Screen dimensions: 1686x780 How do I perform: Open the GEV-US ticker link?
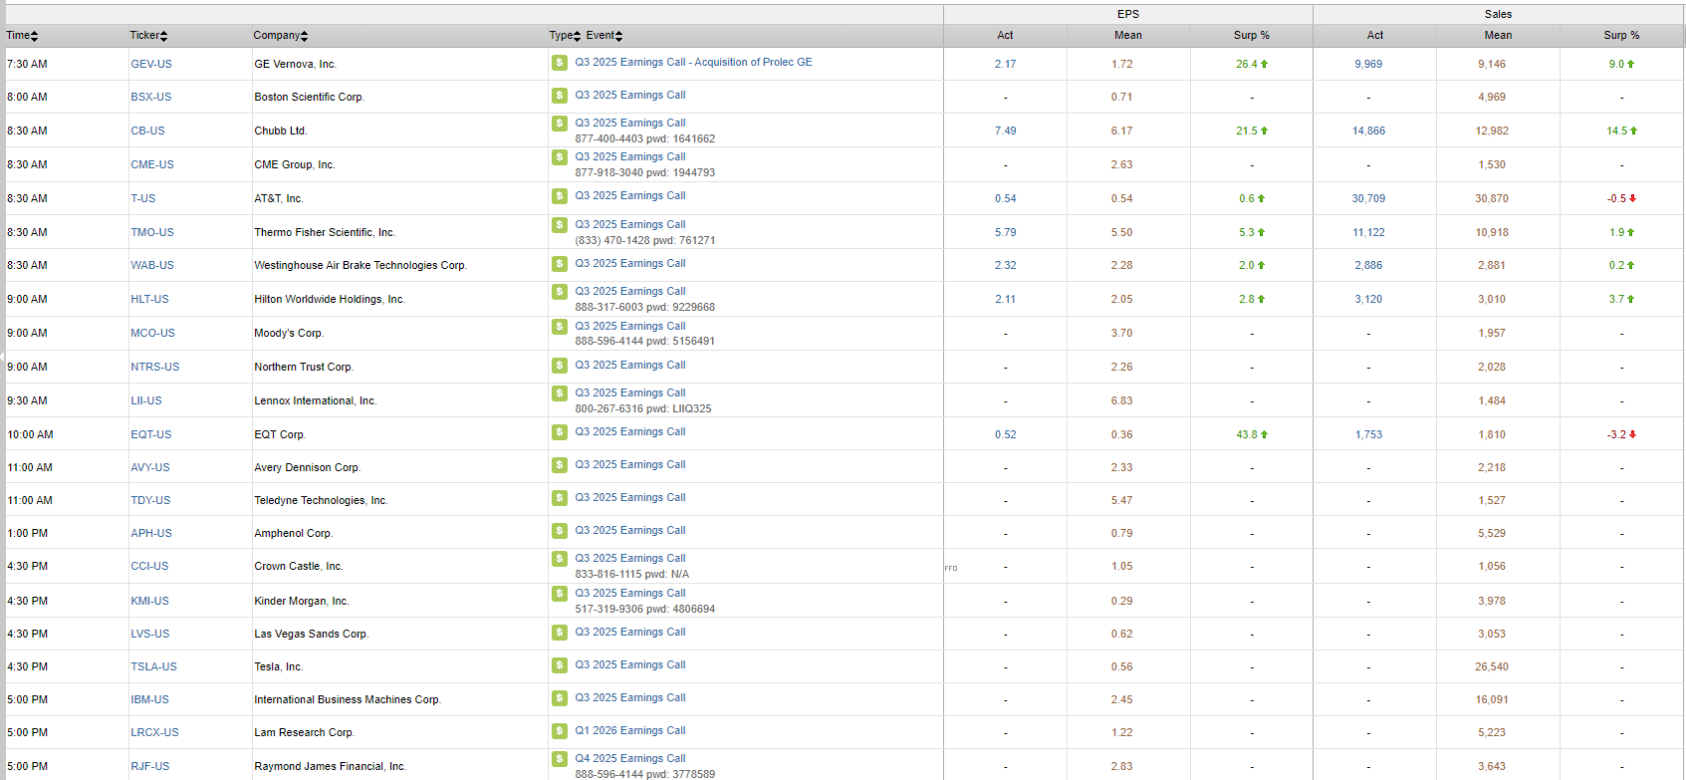151,64
